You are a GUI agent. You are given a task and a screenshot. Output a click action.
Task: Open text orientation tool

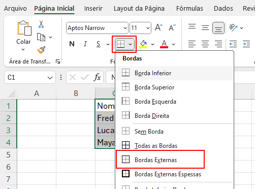pyautogui.click(x=233, y=27)
